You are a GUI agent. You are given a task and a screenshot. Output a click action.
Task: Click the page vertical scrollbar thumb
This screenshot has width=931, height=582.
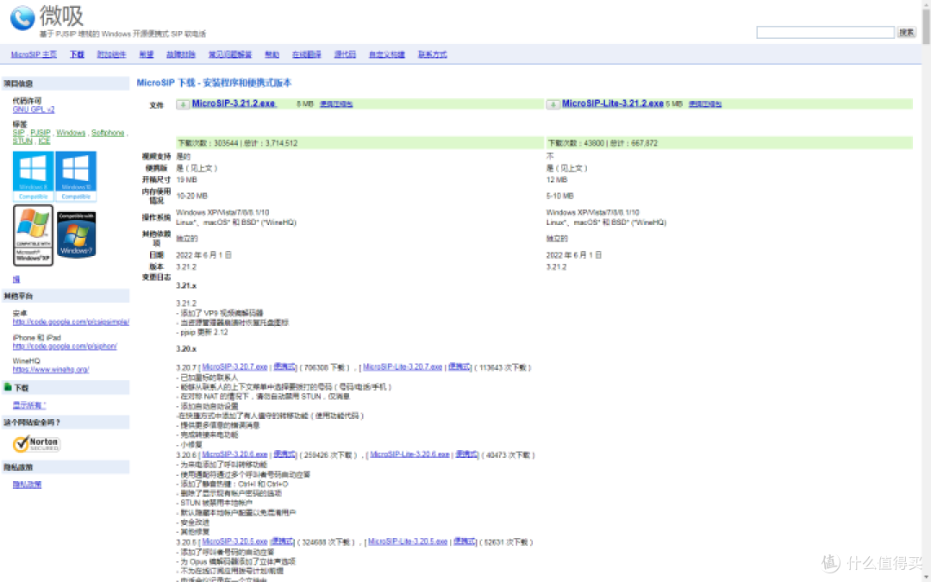click(x=926, y=26)
